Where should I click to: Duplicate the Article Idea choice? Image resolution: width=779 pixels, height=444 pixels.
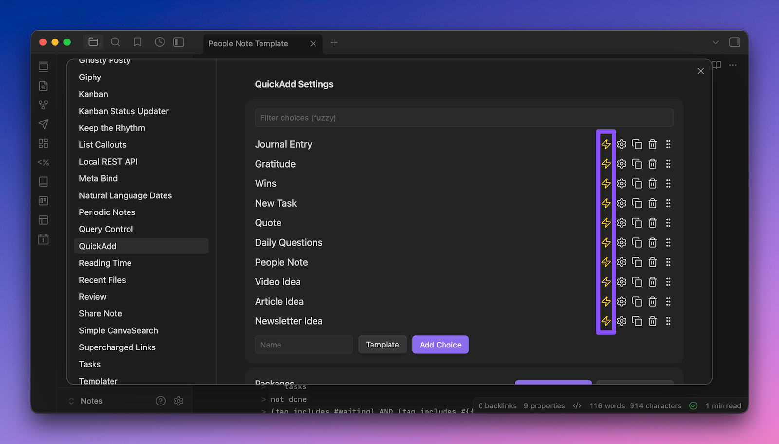(x=637, y=302)
